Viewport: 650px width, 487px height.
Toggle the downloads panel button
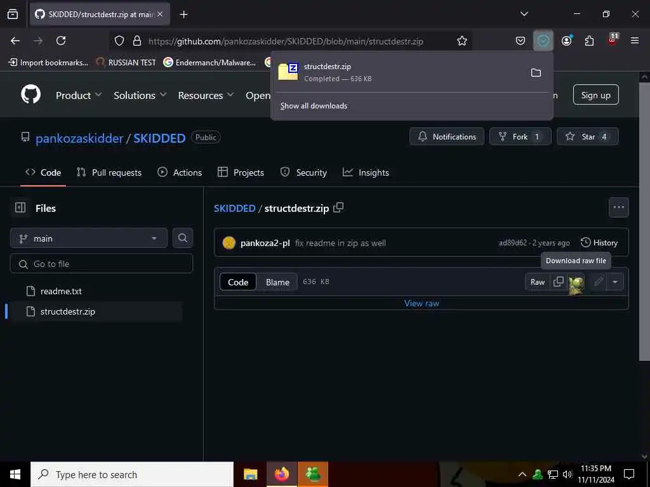click(x=543, y=41)
